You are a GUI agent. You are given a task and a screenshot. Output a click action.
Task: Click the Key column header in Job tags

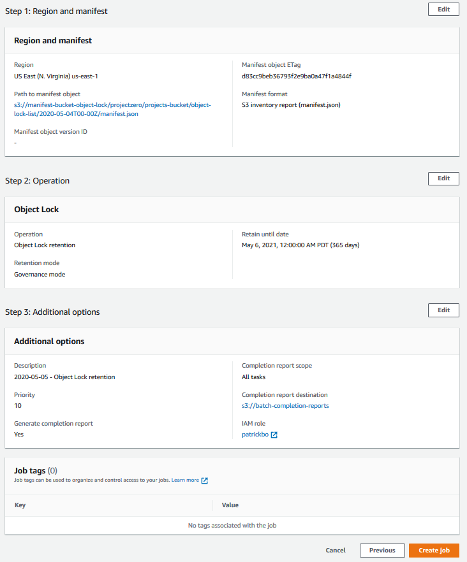point(20,505)
